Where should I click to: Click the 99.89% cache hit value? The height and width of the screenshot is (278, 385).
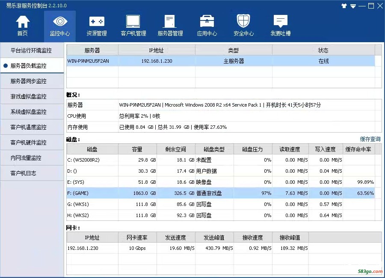pos(366,182)
